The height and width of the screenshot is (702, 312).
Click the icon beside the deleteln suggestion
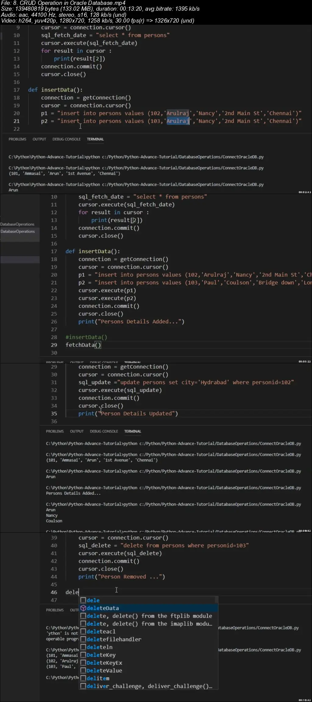click(x=83, y=647)
